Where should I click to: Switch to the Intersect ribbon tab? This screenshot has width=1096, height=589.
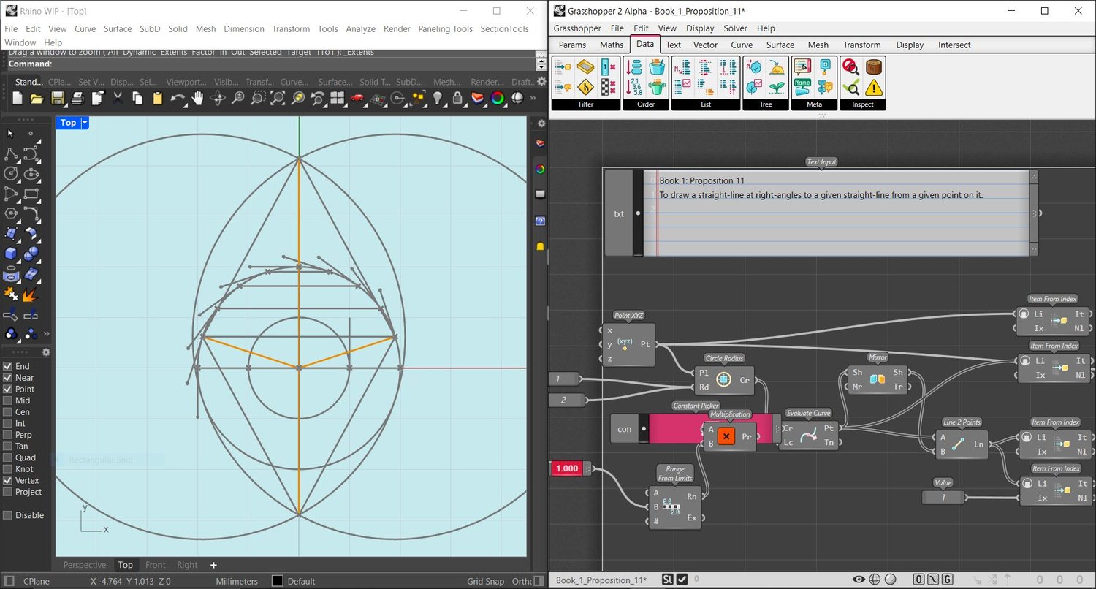click(954, 45)
